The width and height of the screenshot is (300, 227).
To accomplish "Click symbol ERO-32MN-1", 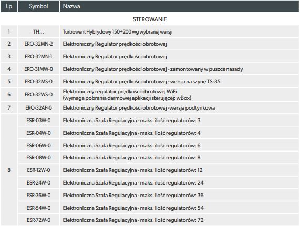I will [x=38, y=57].
